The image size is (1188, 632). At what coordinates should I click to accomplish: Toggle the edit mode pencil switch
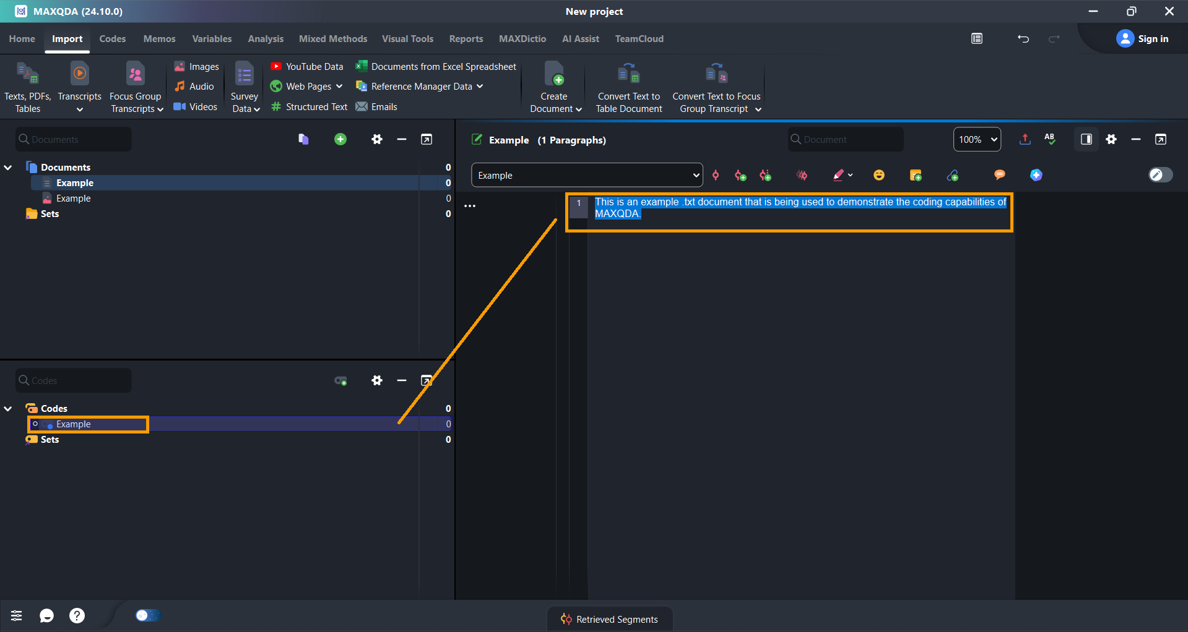click(x=1160, y=176)
